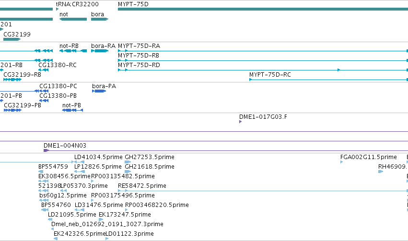Select the not gene arrow

tap(73, 19)
